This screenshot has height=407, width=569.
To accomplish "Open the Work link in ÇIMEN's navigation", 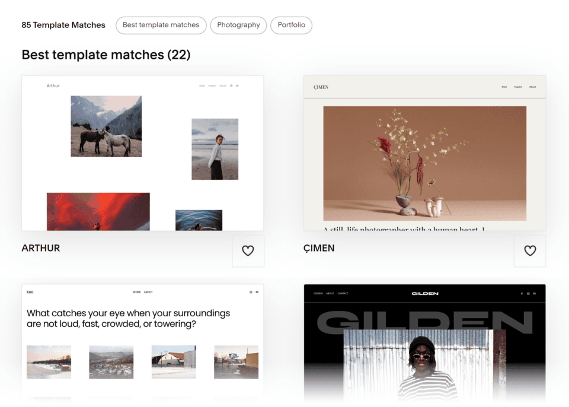I will [504, 87].
